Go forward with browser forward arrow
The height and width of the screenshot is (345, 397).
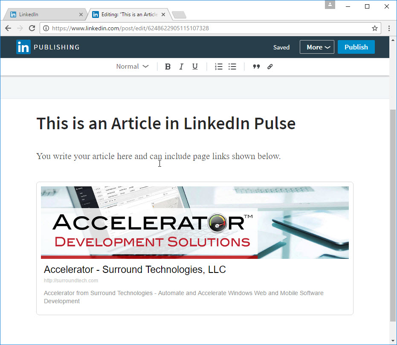pos(20,28)
